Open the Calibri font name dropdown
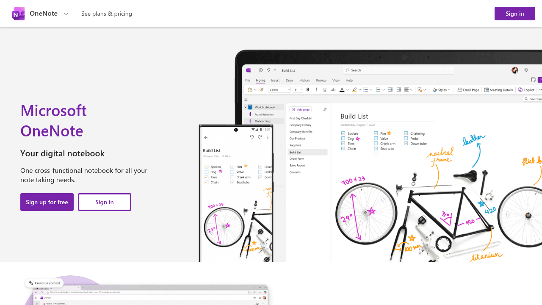This screenshot has height=305, width=542. click(x=279, y=90)
